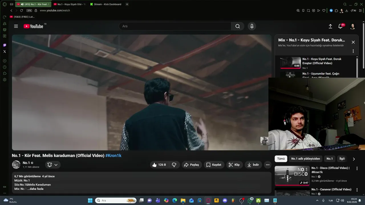Open X (Twitter) in Opera sidebar
Viewport: 365px width, 205px height.
tap(5, 52)
